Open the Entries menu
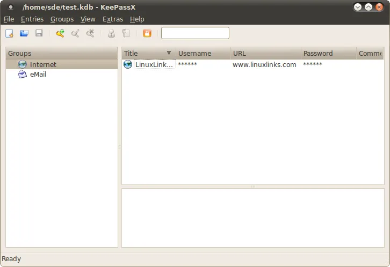This screenshot has width=390, height=267. pyautogui.click(x=32, y=19)
